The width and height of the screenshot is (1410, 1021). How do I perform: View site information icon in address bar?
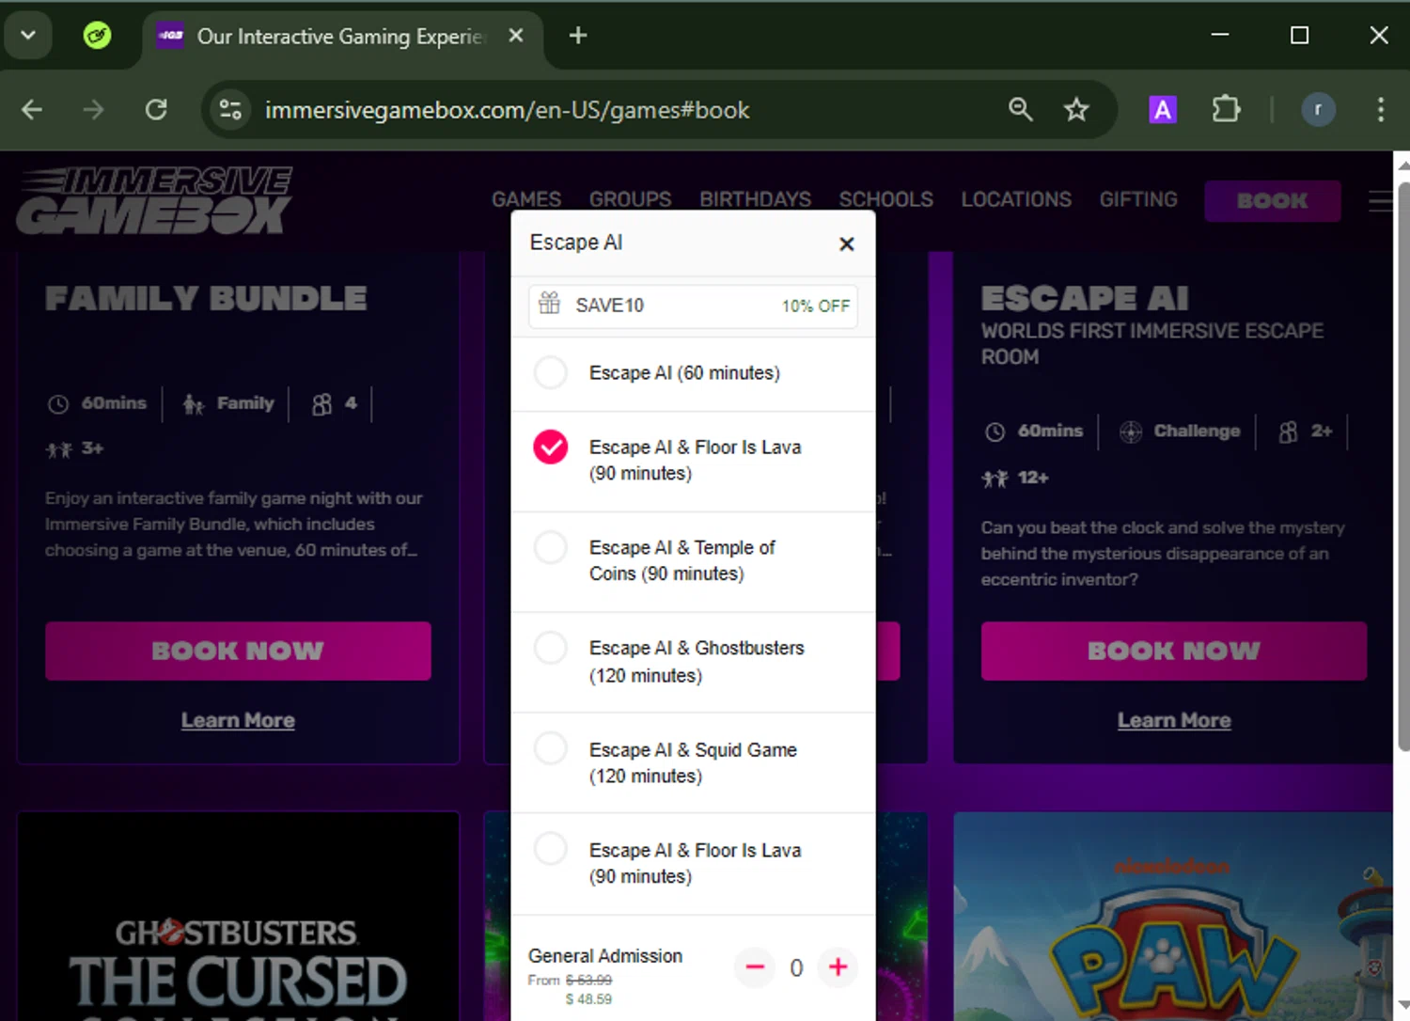click(230, 110)
